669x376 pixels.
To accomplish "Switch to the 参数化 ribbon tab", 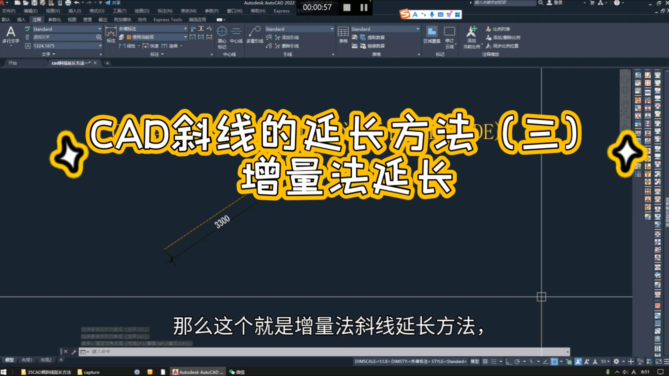I will click(x=54, y=20).
